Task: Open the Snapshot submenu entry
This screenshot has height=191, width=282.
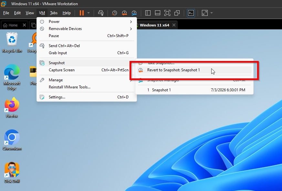Action: [87, 63]
